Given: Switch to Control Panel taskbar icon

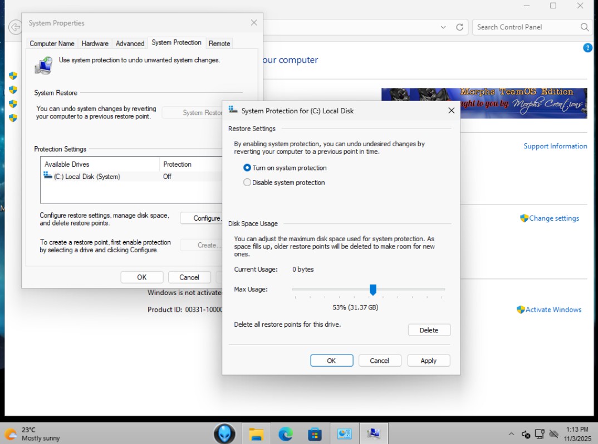Looking at the screenshot, I should [x=345, y=434].
